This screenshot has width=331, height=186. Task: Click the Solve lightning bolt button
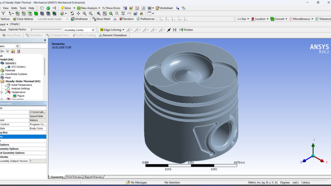[x=66, y=8]
